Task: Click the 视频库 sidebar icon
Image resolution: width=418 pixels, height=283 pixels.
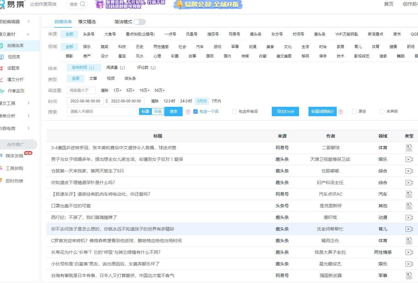Action: 2,57
